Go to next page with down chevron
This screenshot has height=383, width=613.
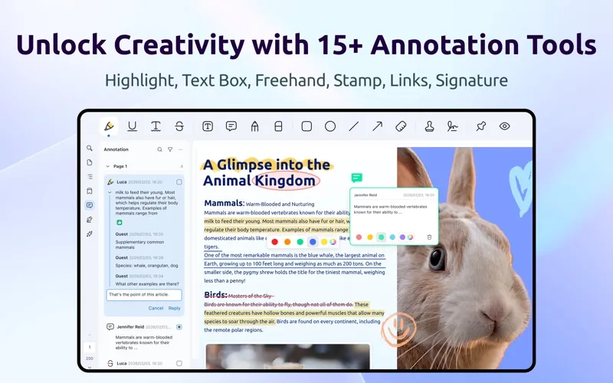pyautogui.click(x=90, y=368)
